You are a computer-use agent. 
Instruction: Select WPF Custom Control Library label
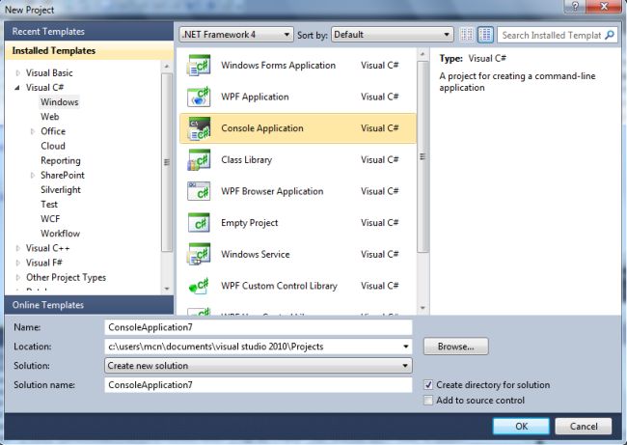(x=279, y=286)
